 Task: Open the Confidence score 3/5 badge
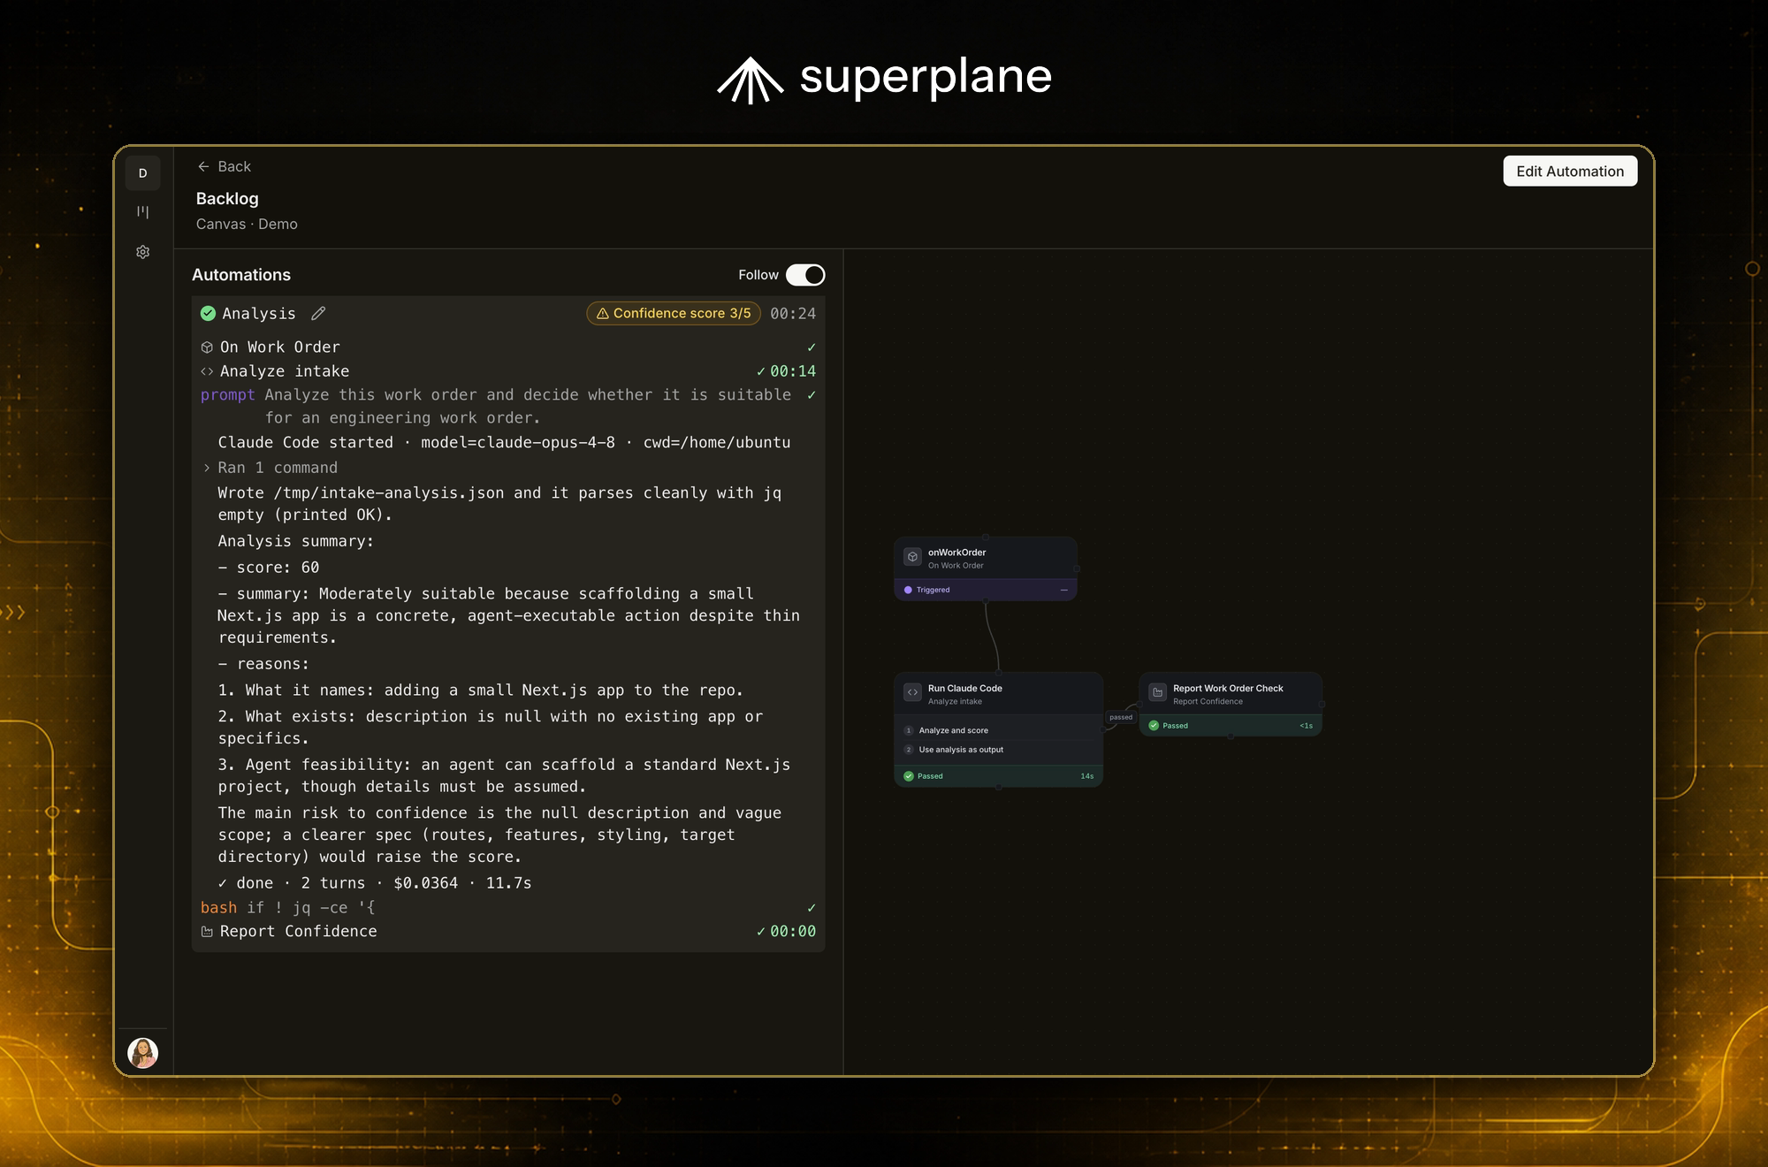click(x=674, y=313)
